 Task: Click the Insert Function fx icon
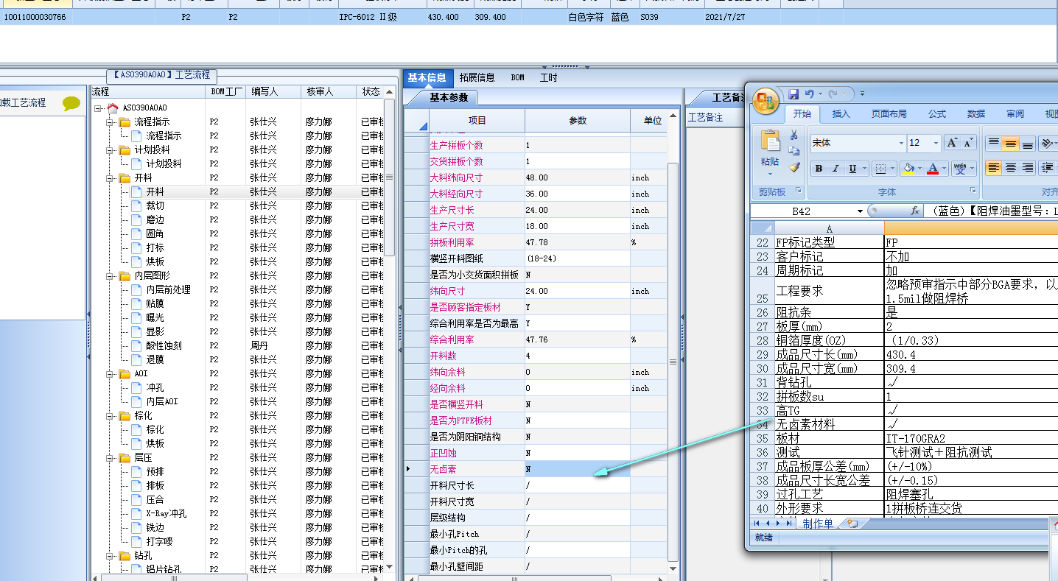915,211
